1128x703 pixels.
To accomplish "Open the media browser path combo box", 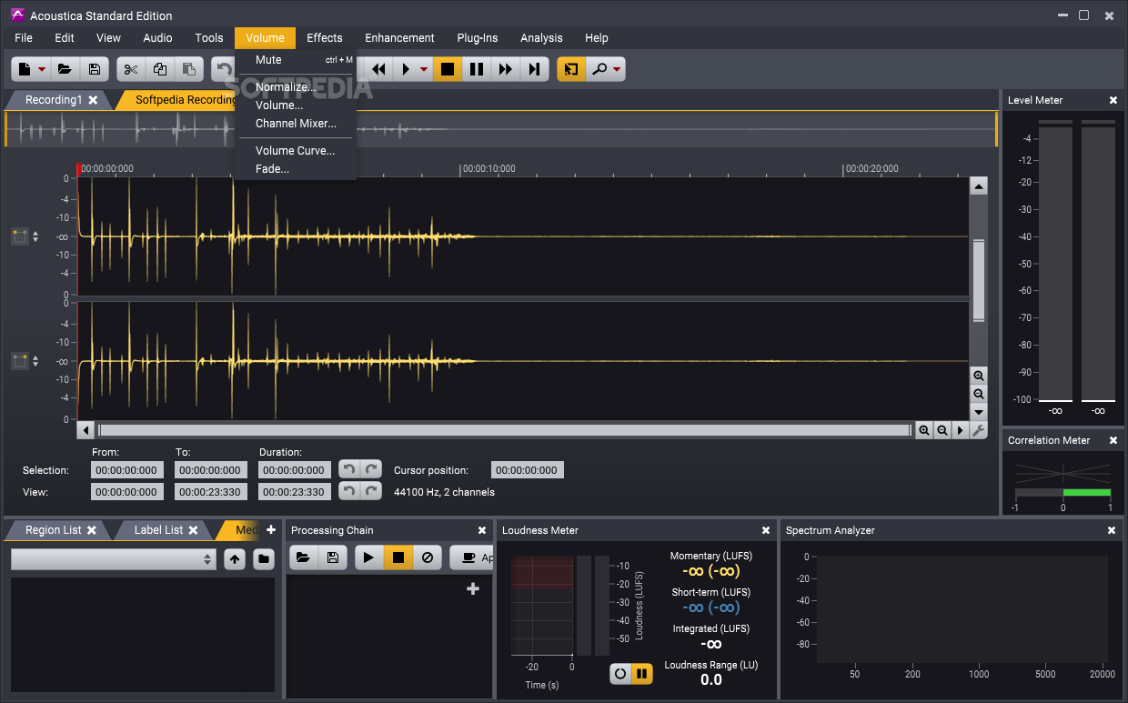I will (114, 559).
